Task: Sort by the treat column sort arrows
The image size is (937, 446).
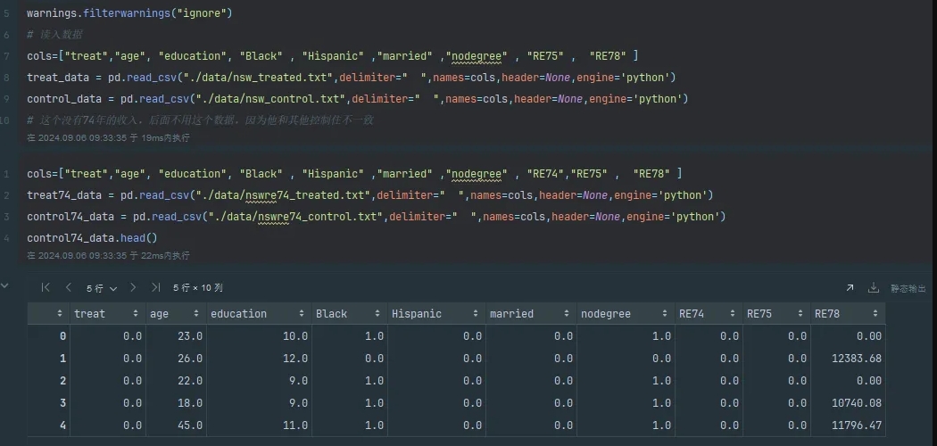Action: (136, 313)
